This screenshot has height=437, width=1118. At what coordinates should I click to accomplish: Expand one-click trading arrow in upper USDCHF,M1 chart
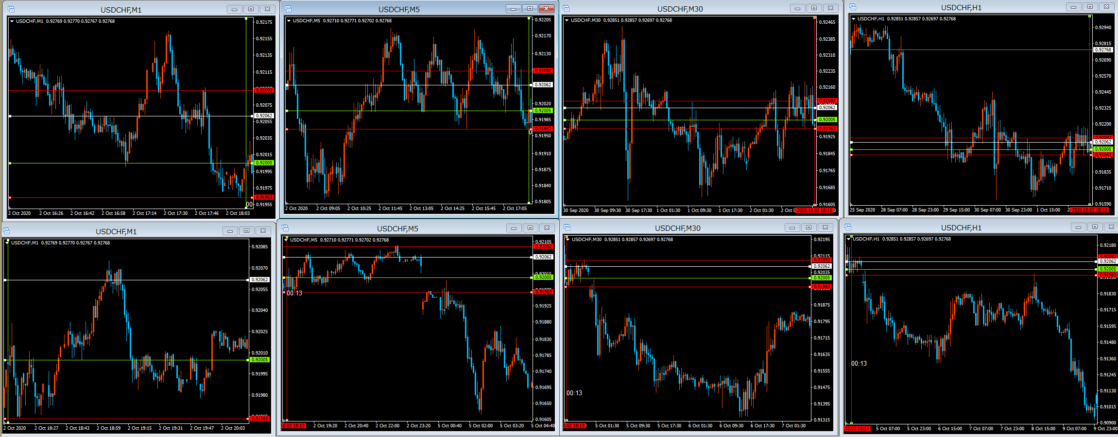(12, 21)
